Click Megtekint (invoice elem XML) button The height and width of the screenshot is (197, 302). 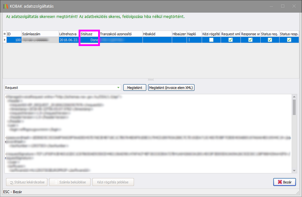coord(171,88)
